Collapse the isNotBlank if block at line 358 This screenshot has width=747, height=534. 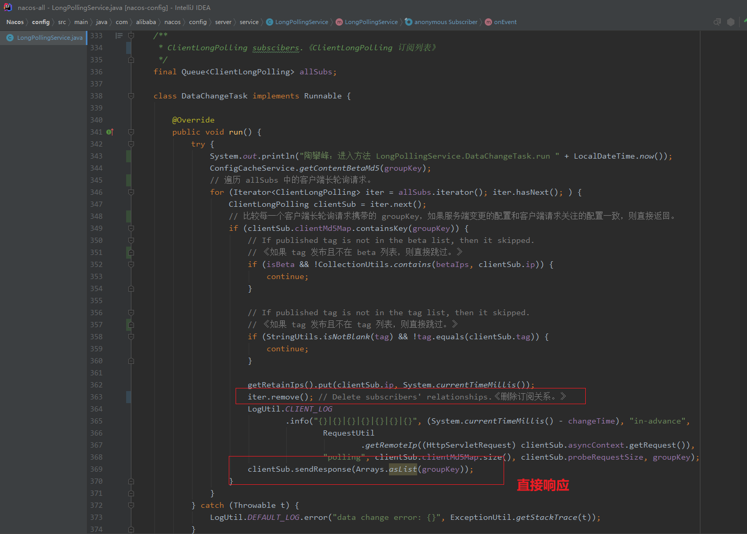131,337
